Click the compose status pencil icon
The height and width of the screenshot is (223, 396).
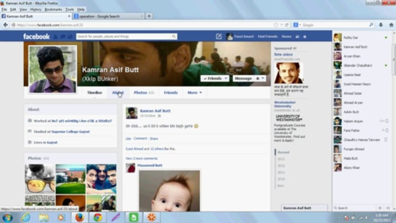coord(219,36)
